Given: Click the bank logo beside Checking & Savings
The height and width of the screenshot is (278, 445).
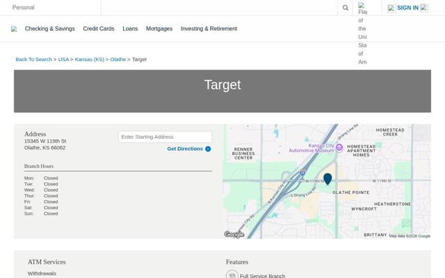Looking at the screenshot, I should click(x=14, y=29).
